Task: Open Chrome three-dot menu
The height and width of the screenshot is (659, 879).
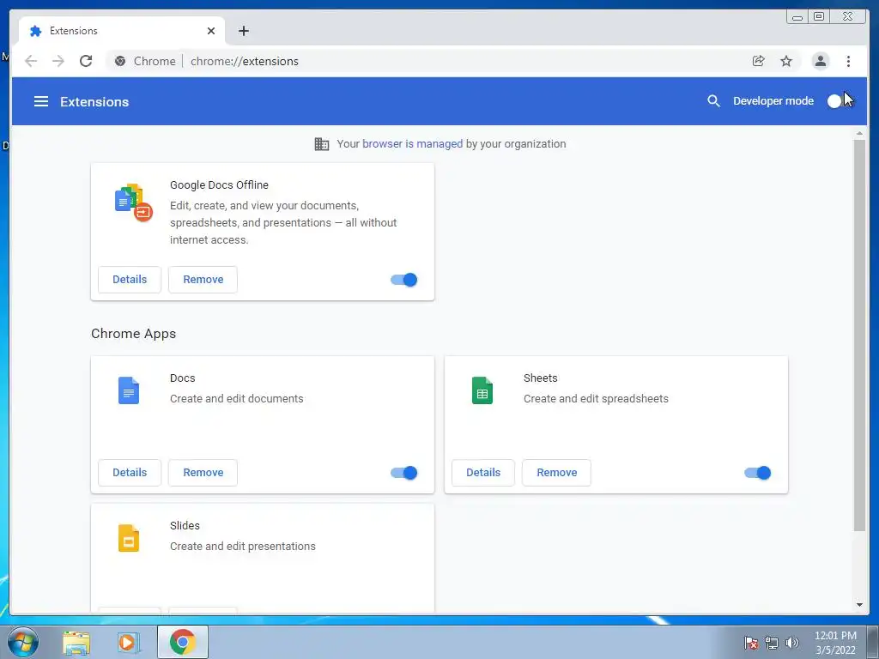Action: click(848, 61)
